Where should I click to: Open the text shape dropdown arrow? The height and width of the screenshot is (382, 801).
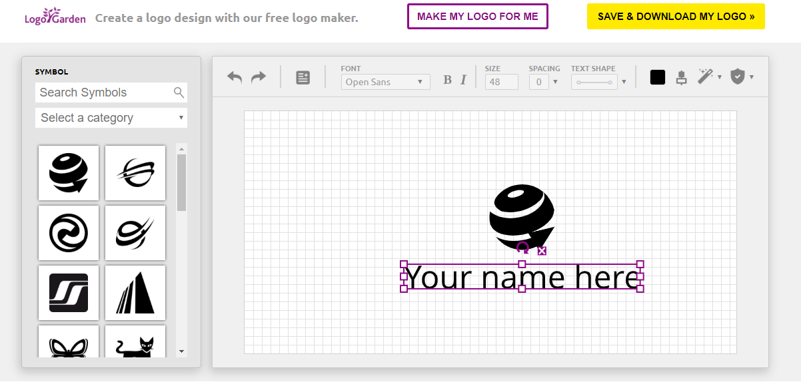tap(624, 82)
